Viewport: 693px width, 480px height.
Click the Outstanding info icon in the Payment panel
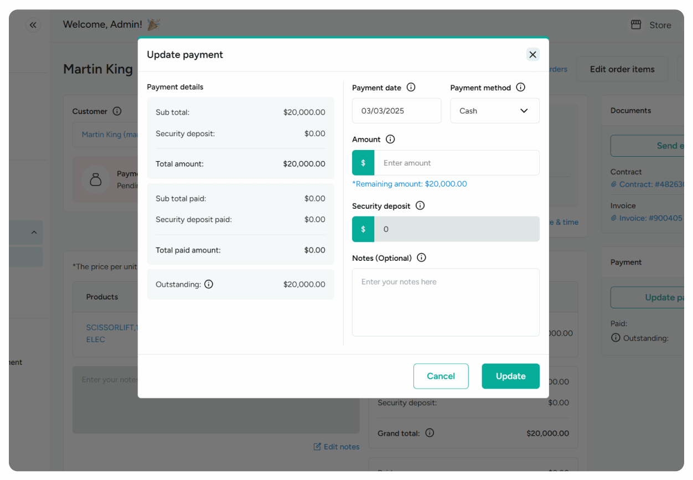coord(616,338)
